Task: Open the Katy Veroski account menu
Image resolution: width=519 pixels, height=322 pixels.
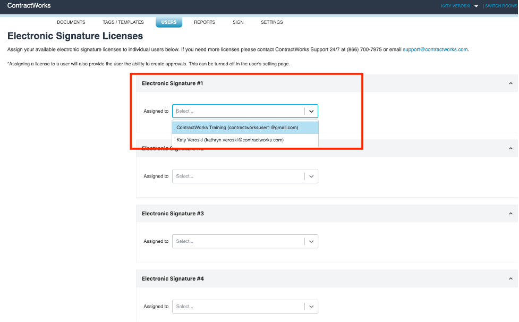Action: click(x=455, y=6)
